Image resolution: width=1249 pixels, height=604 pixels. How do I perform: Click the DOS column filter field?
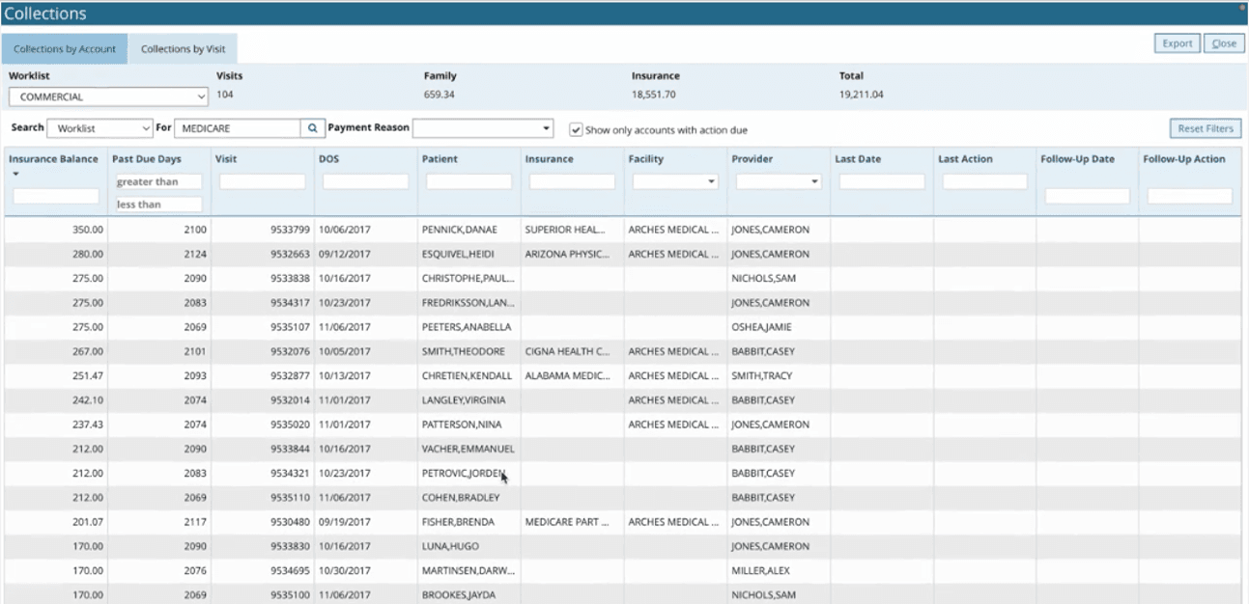coord(365,181)
